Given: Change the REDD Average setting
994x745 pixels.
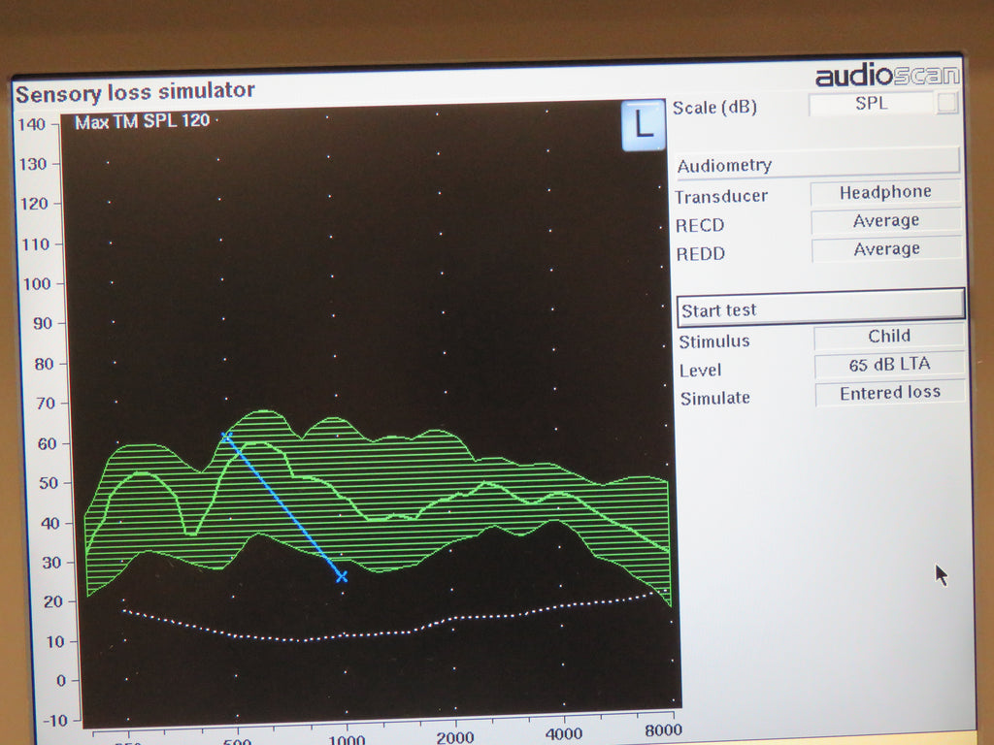Looking at the screenshot, I should [884, 249].
